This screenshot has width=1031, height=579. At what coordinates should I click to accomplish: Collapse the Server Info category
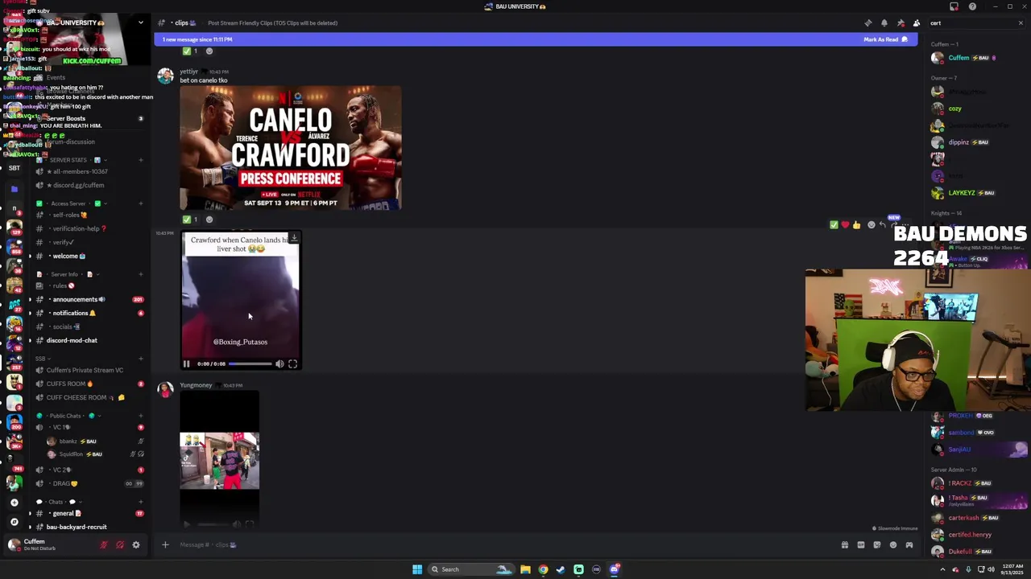point(66,274)
